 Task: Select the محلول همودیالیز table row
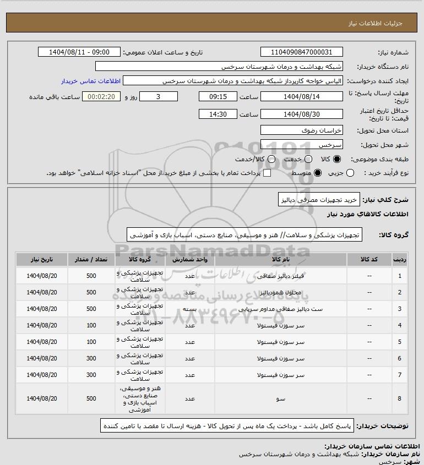pos(212,292)
